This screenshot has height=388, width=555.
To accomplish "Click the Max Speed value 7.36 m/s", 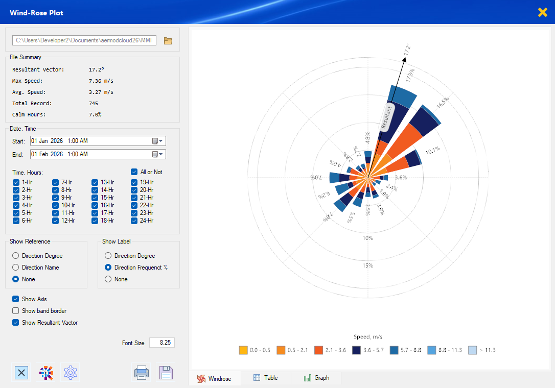I will [x=101, y=81].
